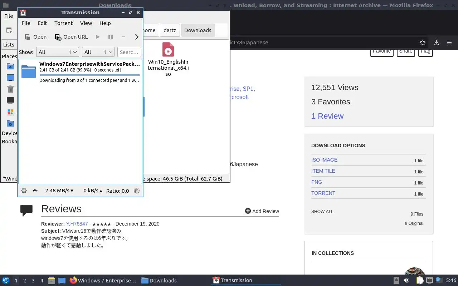Click Add Review

click(x=262, y=211)
